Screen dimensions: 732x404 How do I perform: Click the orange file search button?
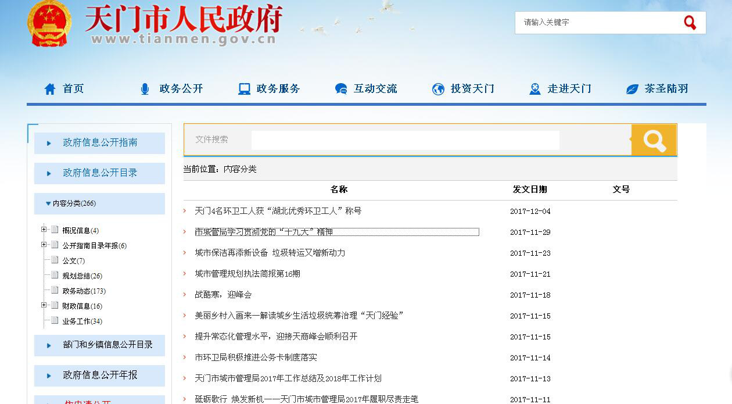654,140
